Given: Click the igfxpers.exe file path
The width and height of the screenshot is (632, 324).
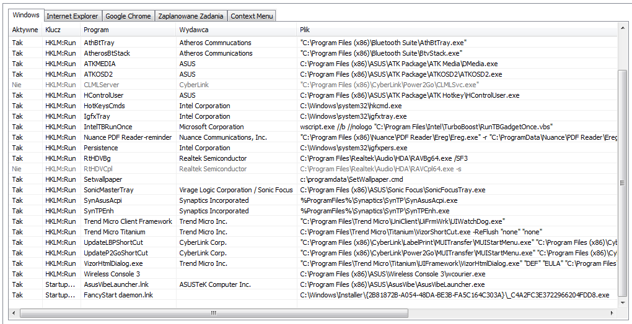Looking at the screenshot, I should [x=353, y=148].
